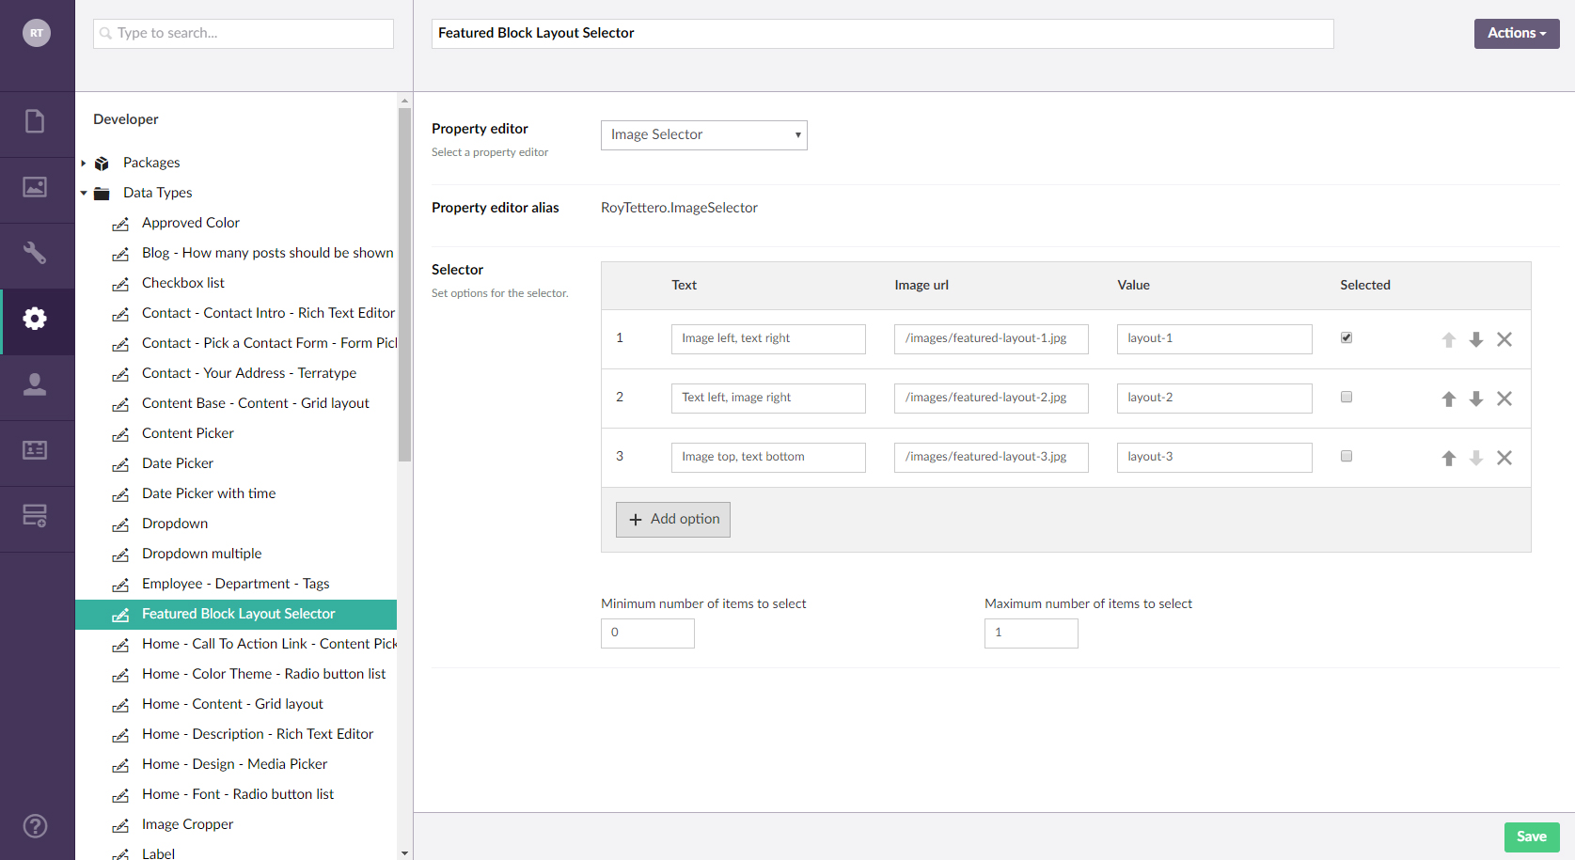Open the Help question mark icon

pos(35,826)
